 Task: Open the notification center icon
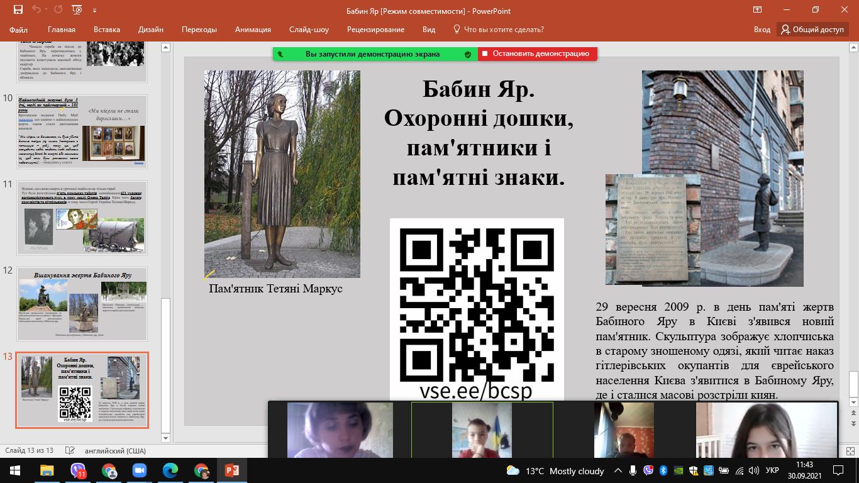838,470
